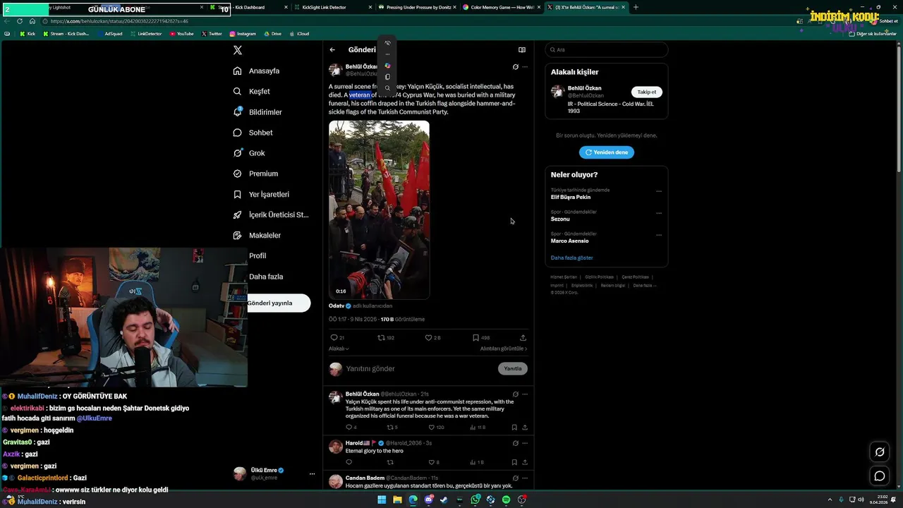
Task: Click the Ara search box
Action: [607, 50]
